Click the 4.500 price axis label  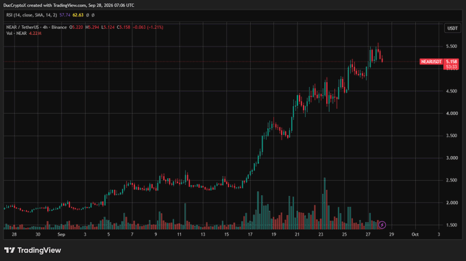click(452, 91)
